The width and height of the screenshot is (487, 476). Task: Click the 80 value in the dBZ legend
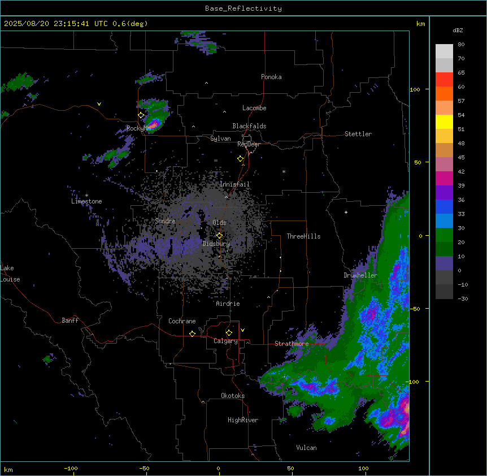click(x=461, y=45)
